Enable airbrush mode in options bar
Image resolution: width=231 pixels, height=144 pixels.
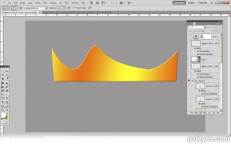[x=69, y=8]
